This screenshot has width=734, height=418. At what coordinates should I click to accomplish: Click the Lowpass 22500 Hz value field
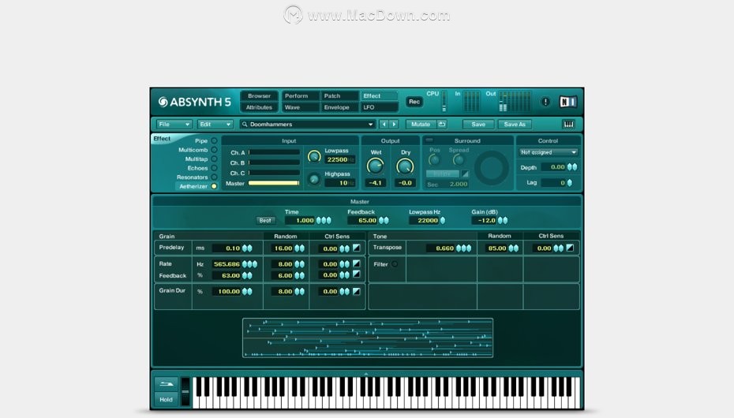[339, 159]
